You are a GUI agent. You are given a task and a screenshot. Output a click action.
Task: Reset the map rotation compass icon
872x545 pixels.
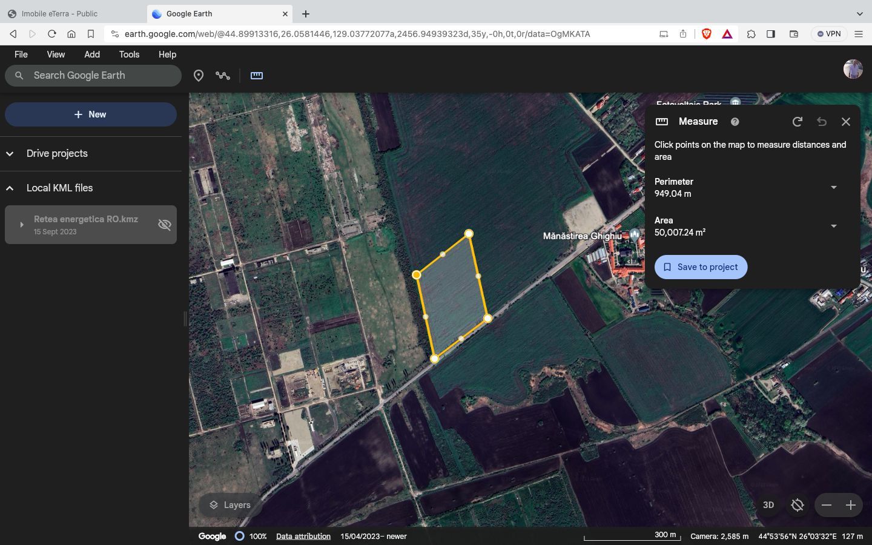(x=798, y=505)
